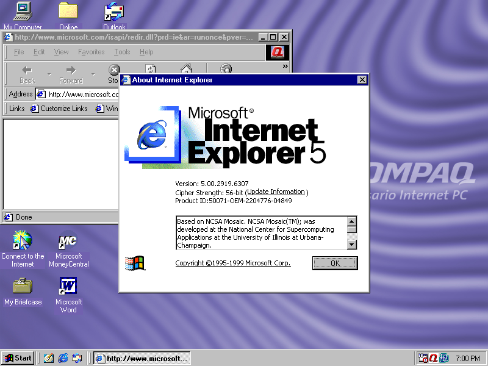Viewport: 488px width, 366px height.
Task: Click the Internet Explorer 5 logo banner
Action: click(x=225, y=137)
